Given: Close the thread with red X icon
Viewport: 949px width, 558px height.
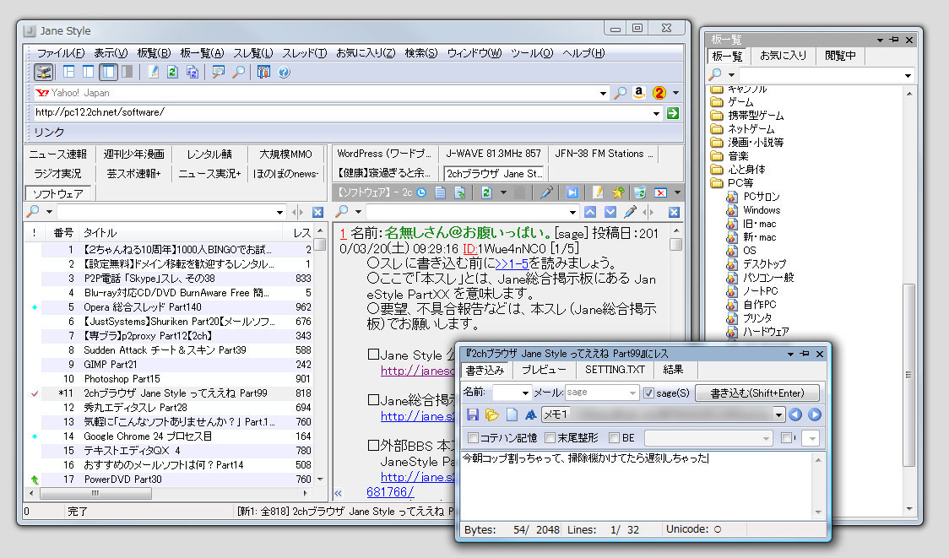Looking at the screenshot, I should pos(660,192).
